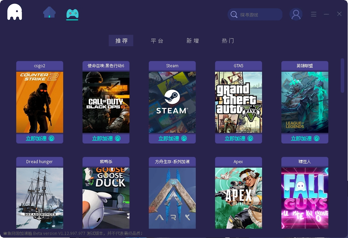Click the Steam card title
This screenshot has height=238, width=348.
point(172,66)
